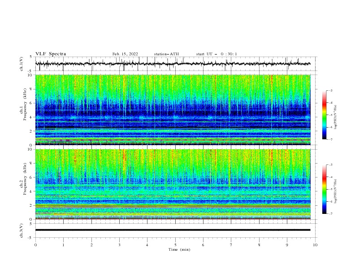The width and height of the screenshot is (355, 275).
Task: Click the 'station=ATH' label
Action: (x=166, y=54)
